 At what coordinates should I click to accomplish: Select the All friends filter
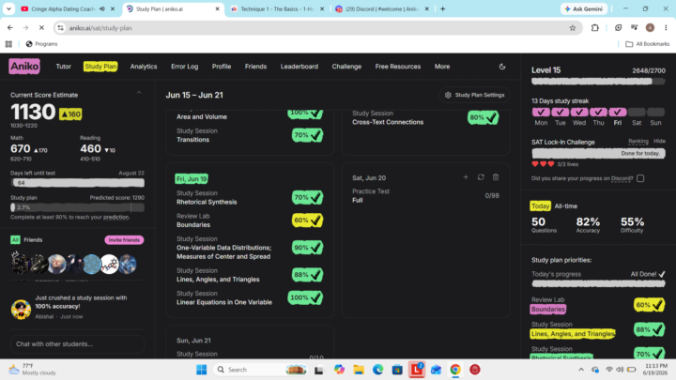point(15,240)
